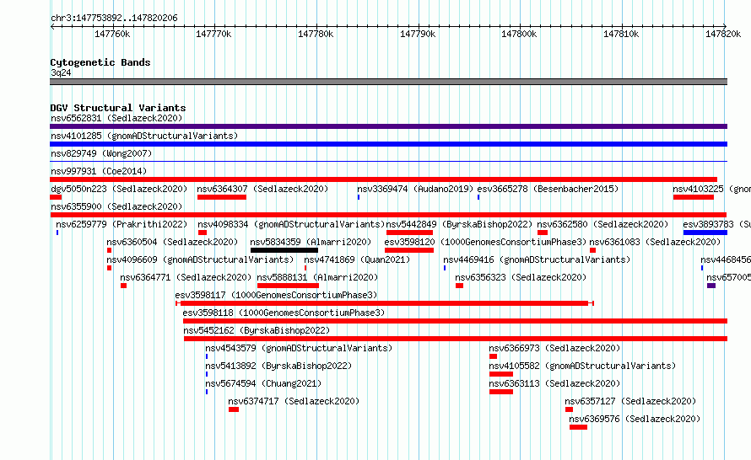Open nsv5834359 (Almarri2020) label

[x=311, y=242]
